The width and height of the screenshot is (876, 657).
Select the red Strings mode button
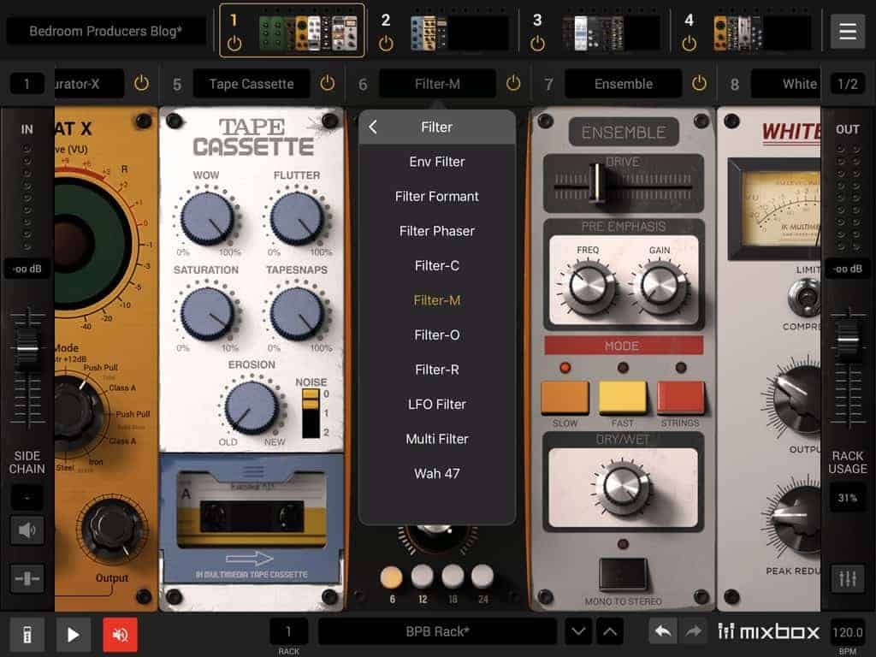680,397
